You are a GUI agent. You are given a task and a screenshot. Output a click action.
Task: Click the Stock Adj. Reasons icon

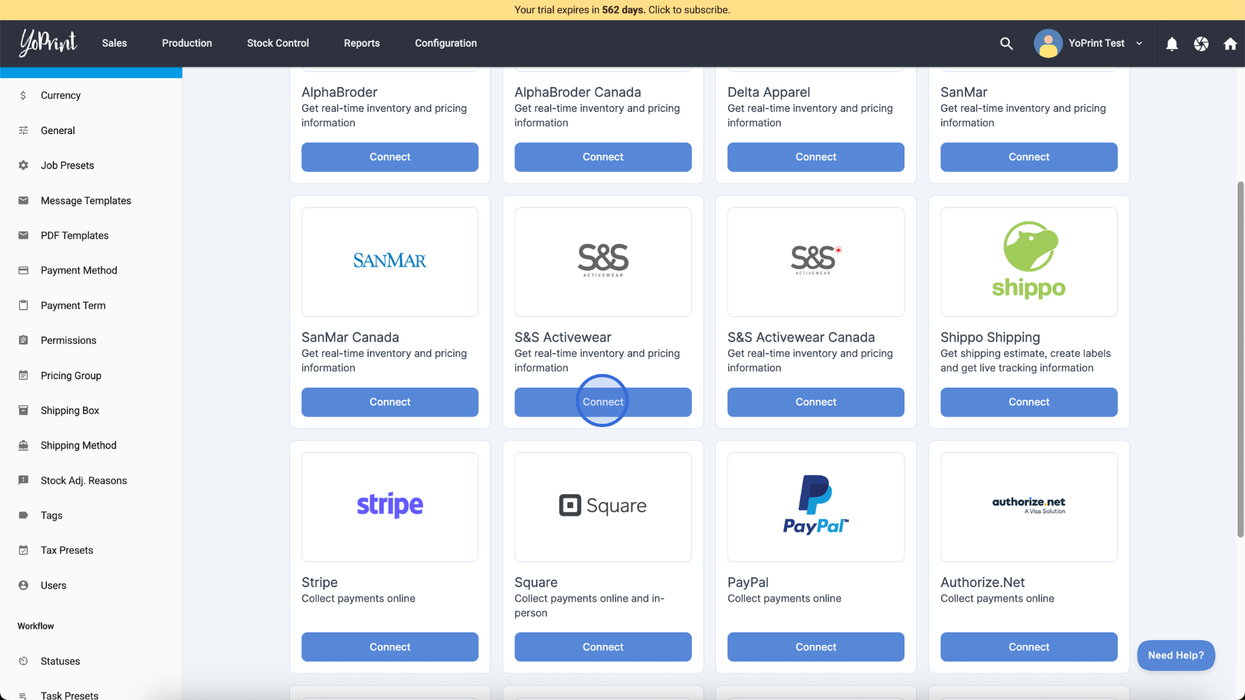pos(23,480)
